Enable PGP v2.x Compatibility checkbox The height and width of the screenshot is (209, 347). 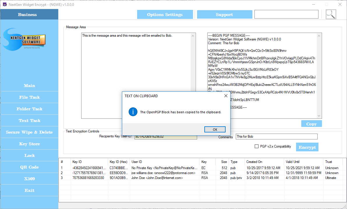[256, 146]
